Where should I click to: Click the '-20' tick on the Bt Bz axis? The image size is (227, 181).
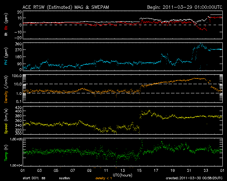tap(18, 38)
